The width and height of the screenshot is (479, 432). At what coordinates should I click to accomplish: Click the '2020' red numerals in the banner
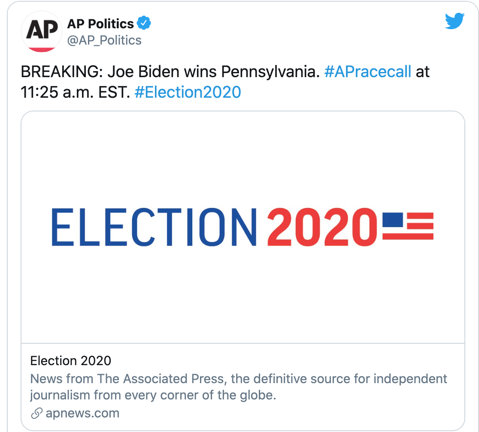(322, 227)
